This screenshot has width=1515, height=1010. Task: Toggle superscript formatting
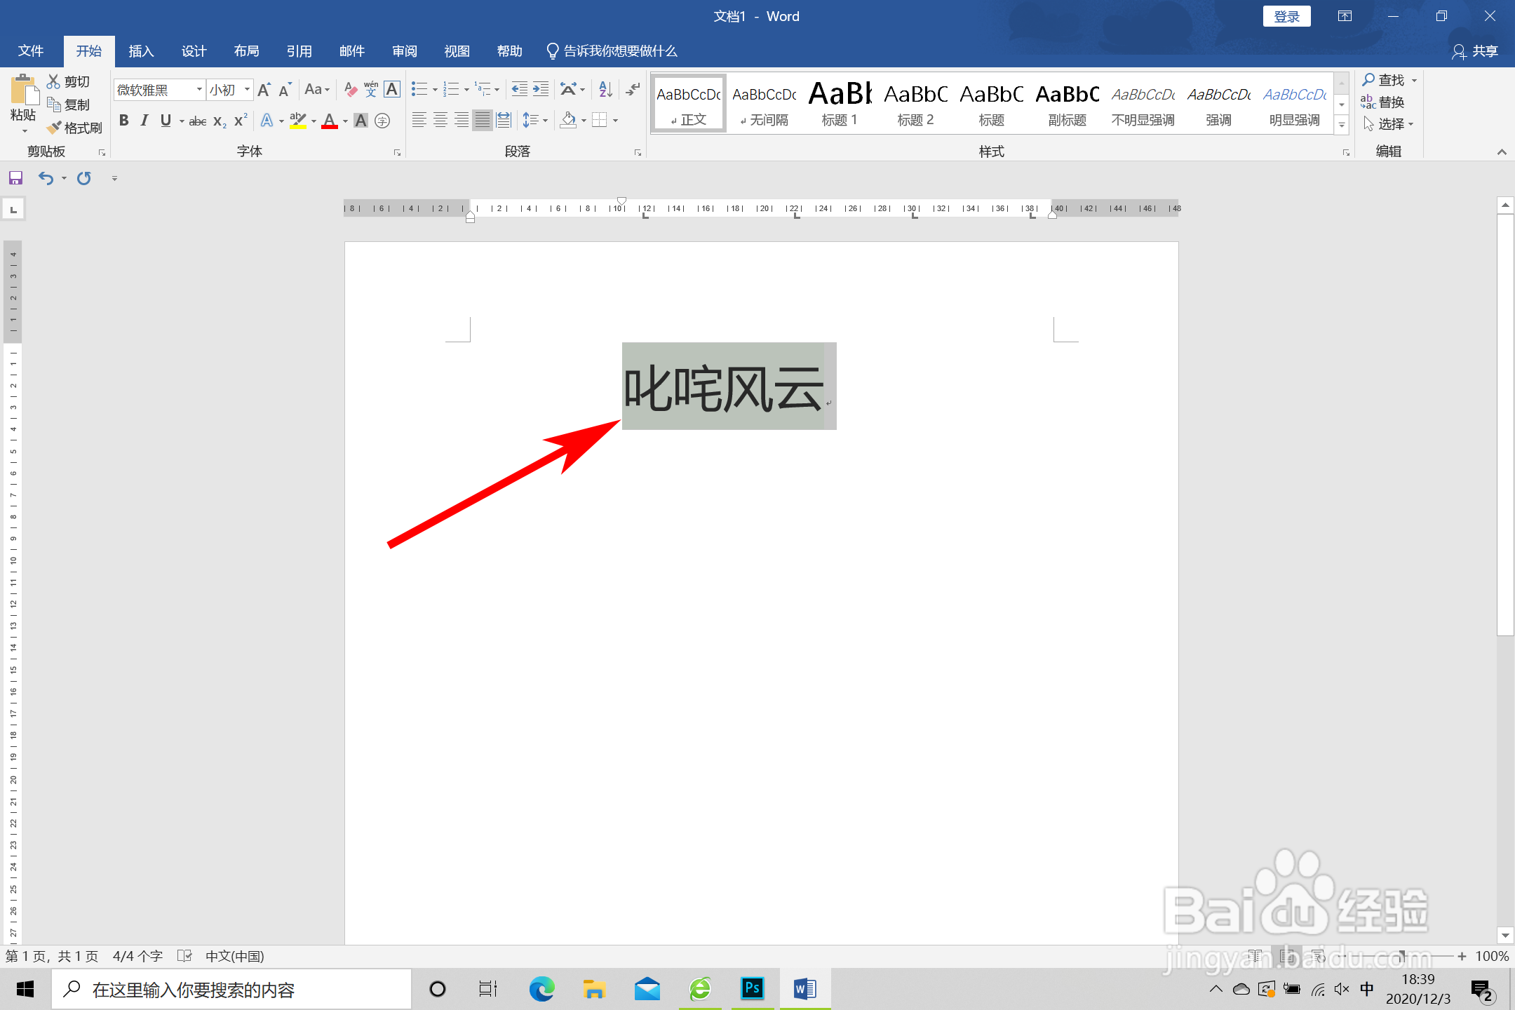click(241, 121)
